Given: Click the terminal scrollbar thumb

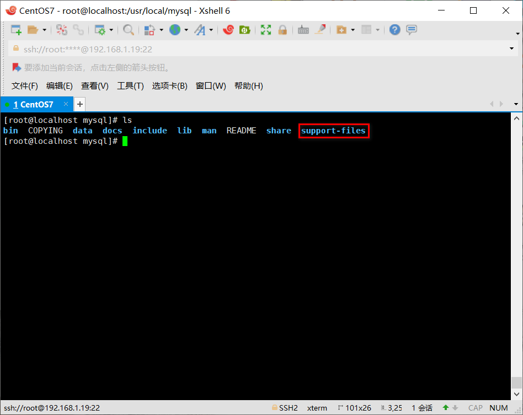Looking at the screenshot, I should (517, 382).
